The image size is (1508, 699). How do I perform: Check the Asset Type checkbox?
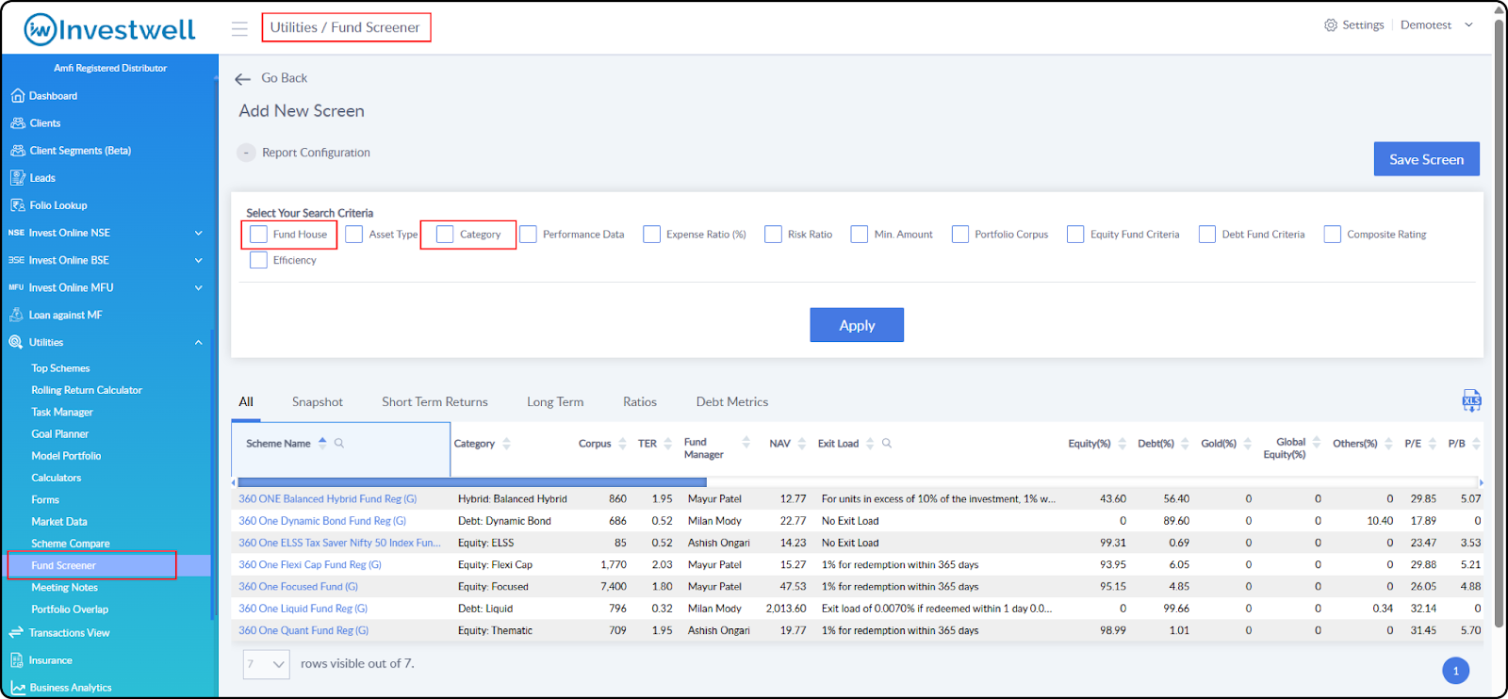click(354, 235)
